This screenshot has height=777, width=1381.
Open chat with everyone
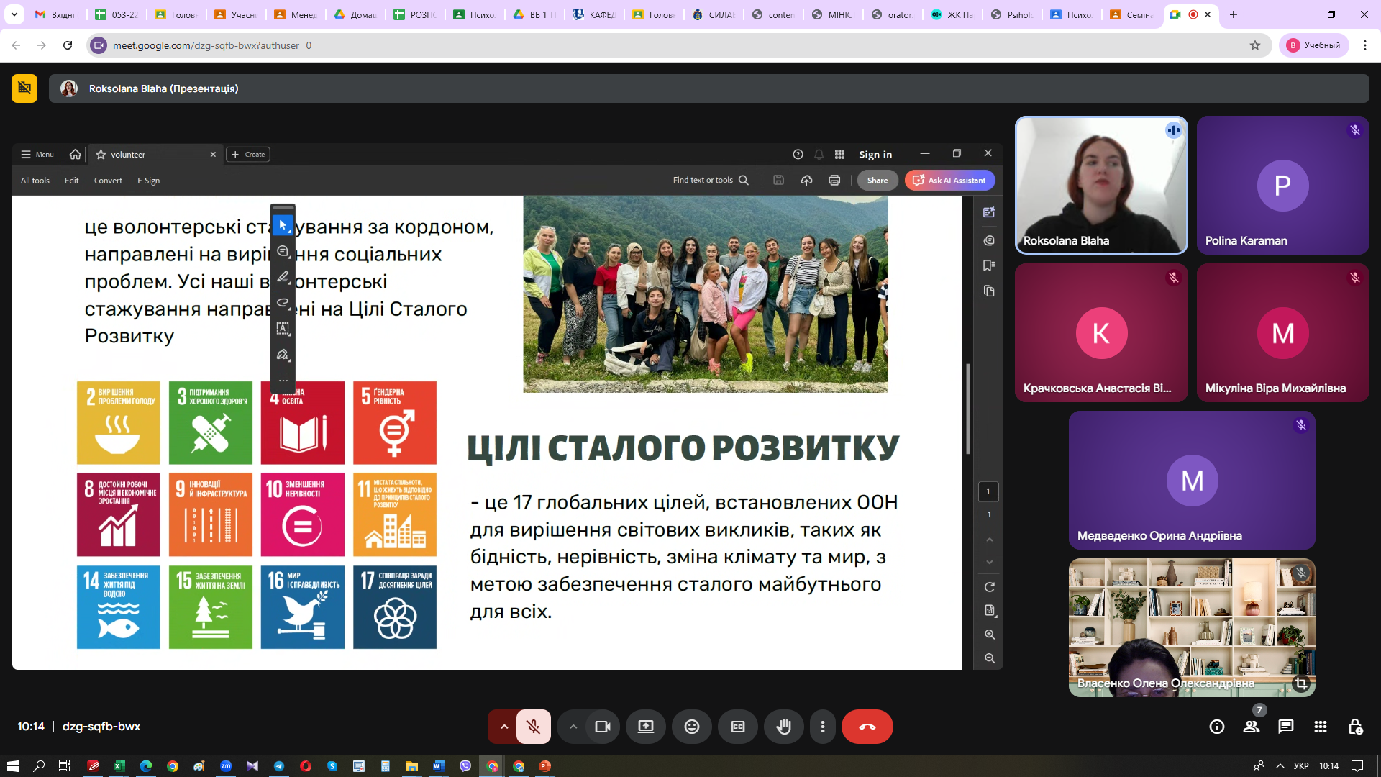(x=1286, y=727)
